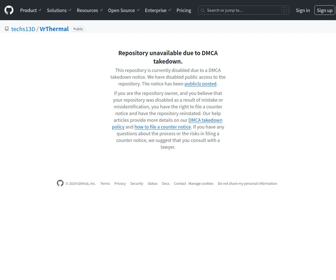Open Status in the footer
Image resolution: width=336 pixels, height=280 pixels.
[152, 184]
